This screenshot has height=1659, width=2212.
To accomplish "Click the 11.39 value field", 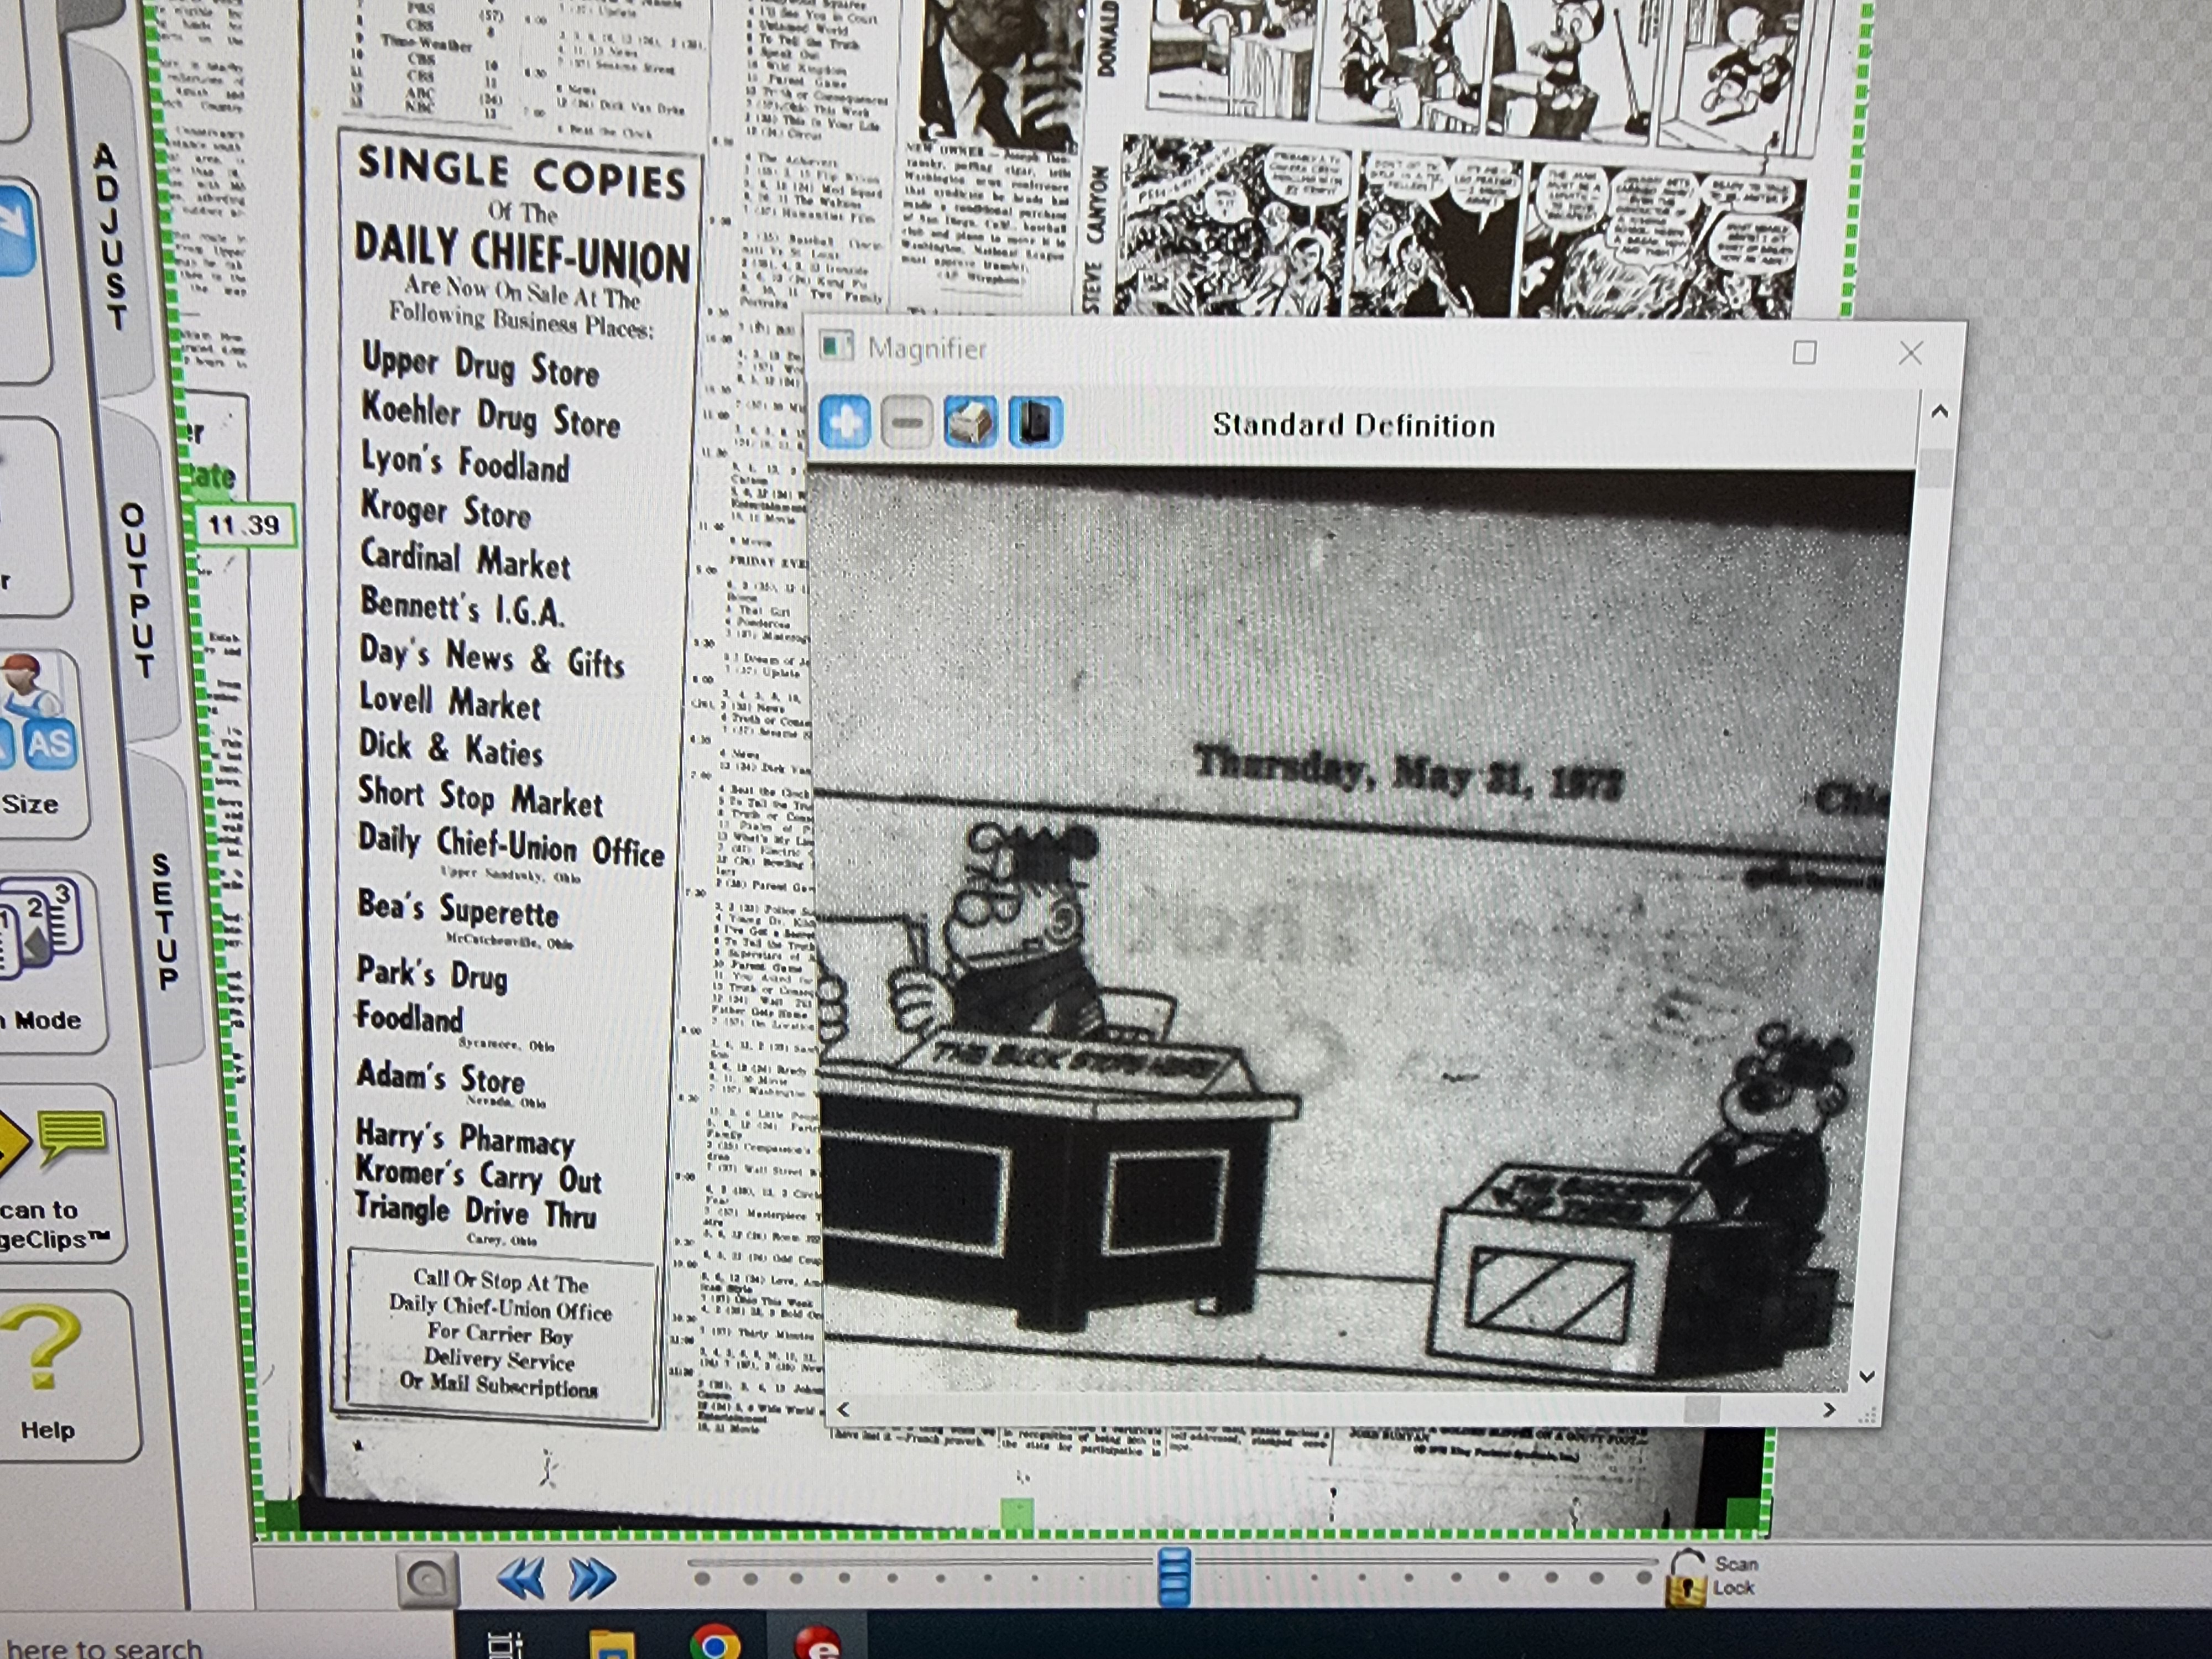I will pos(245,525).
